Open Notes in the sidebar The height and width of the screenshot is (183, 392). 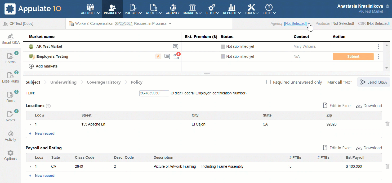click(10, 116)
